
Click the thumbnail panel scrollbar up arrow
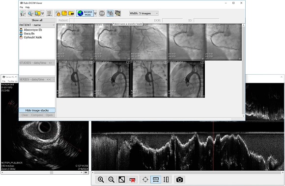tap(243, 25)
